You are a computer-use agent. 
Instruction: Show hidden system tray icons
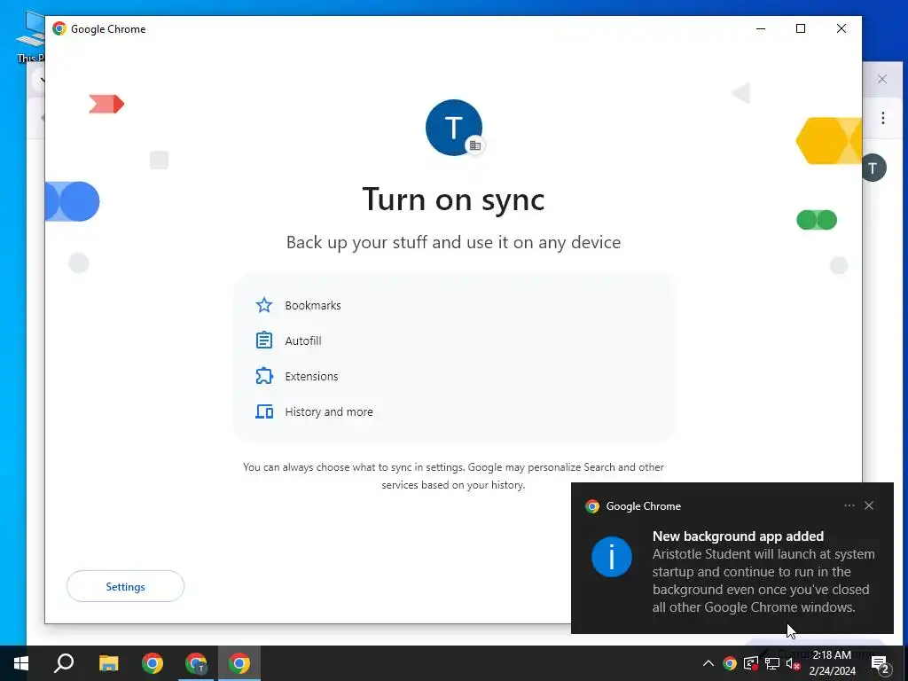point(708,663)
